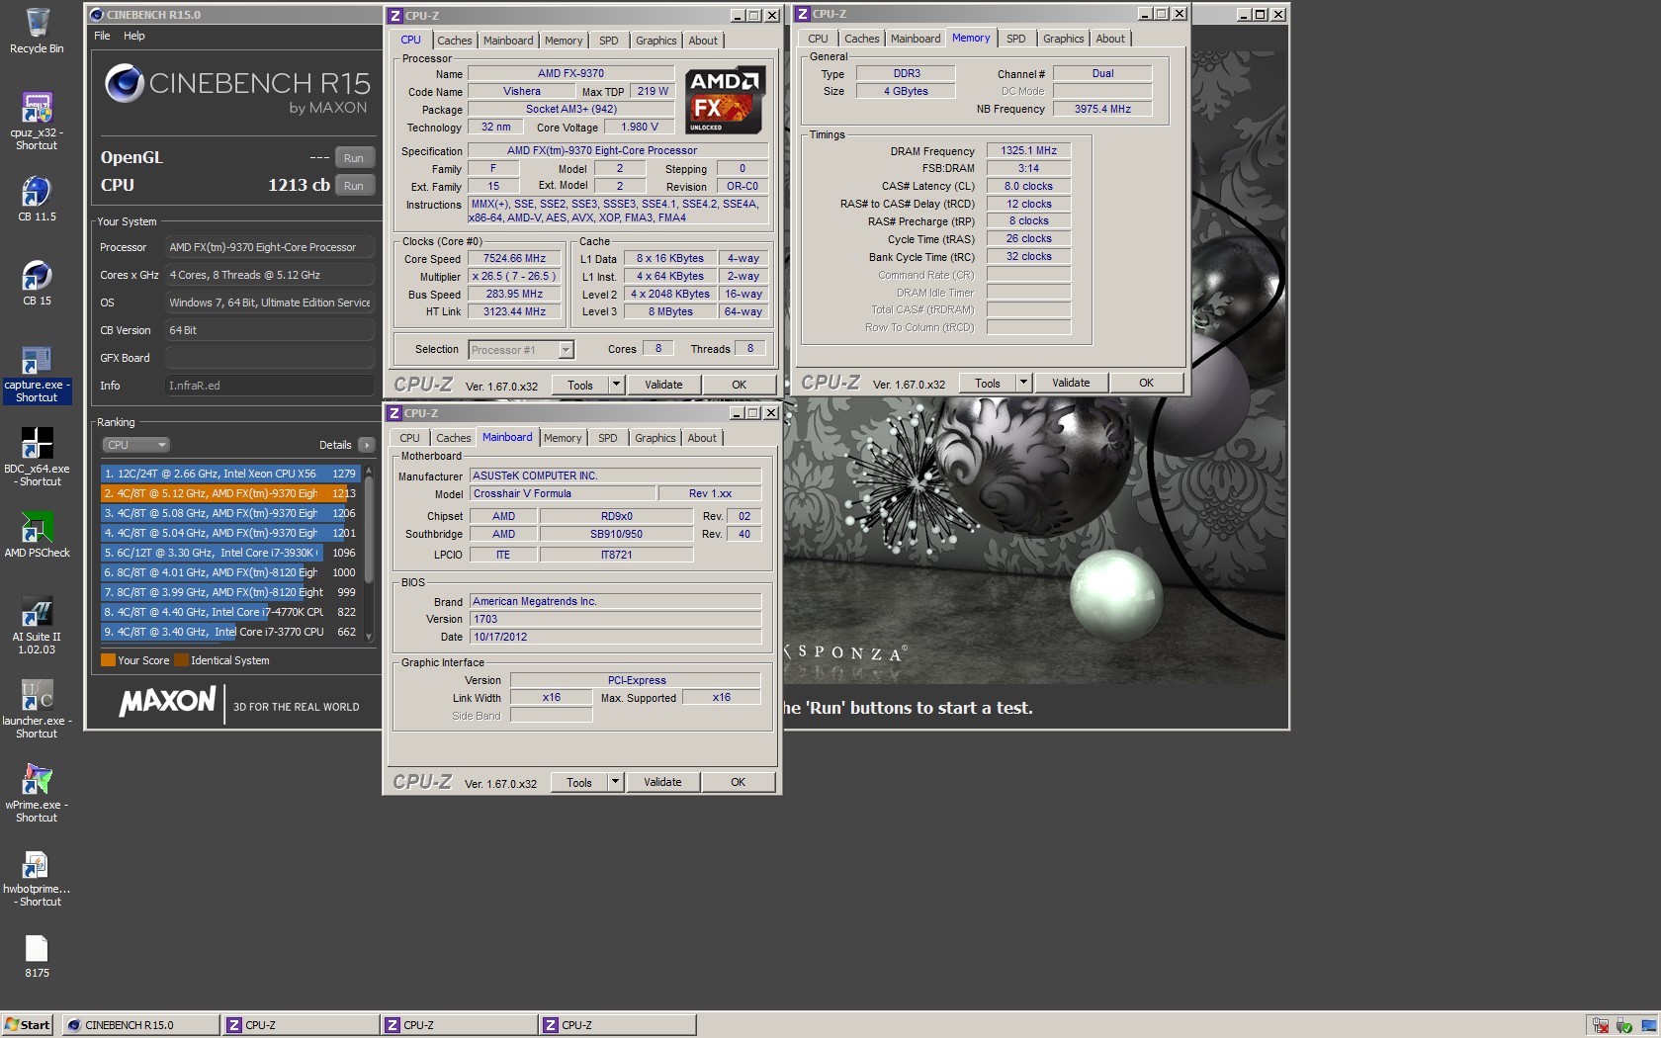Open the File menu in Cinebench
The width and height of the screenshot is (1661, 1038).
pos(102,36)
